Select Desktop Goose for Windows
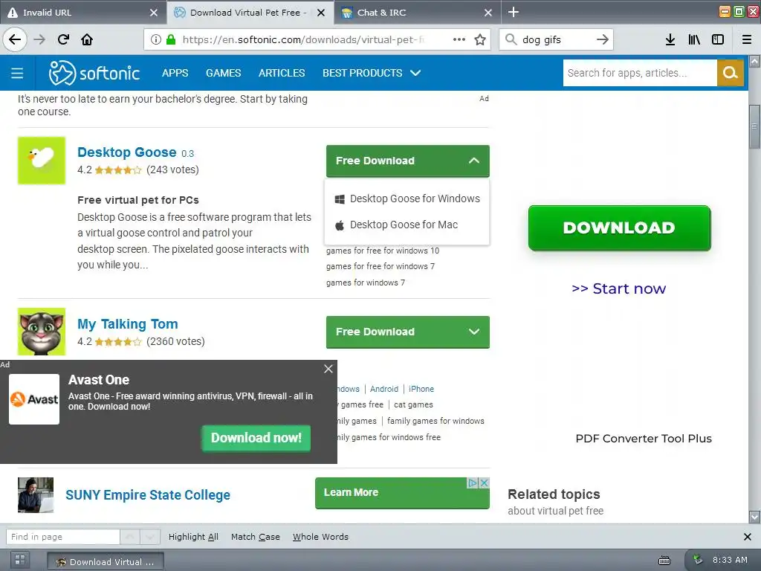Image resolution: width=761 pixels, height=571 pixels. (407, 199)
